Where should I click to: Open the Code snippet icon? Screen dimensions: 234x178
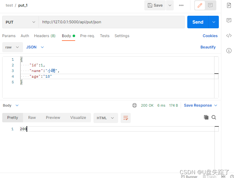pyautogui.click(x=229, y=36)
